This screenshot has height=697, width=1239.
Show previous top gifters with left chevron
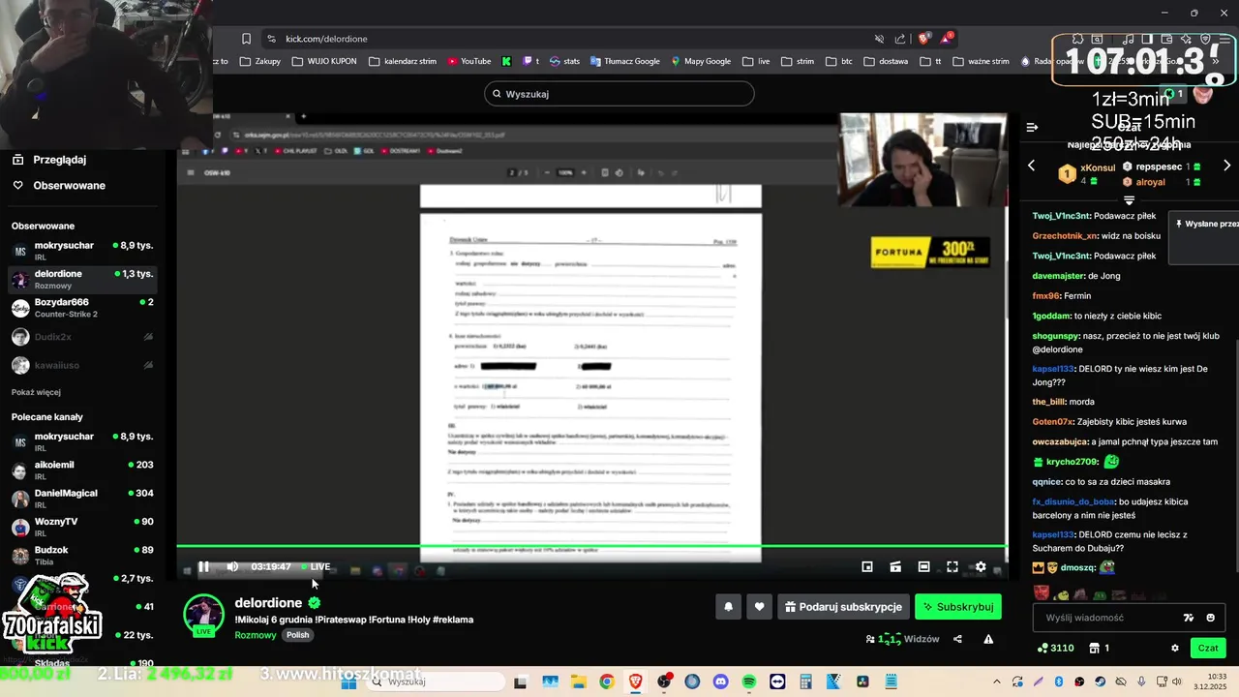point(1031,166)
